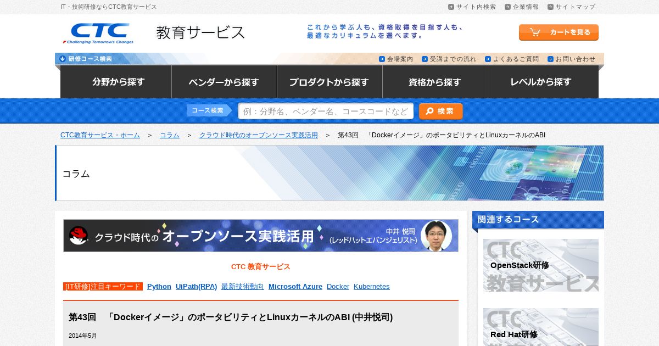Click the 第43回 article title heading

click(x=231, y=317)
